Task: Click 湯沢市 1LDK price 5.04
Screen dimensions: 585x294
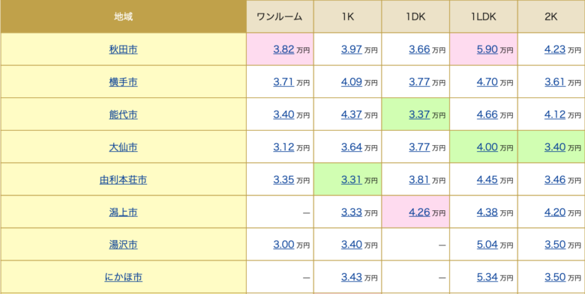Action: 487,245
